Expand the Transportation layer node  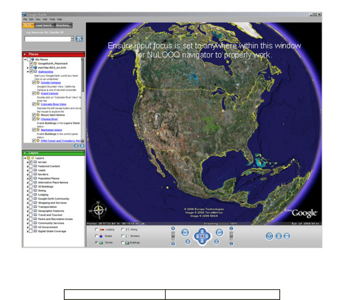pos(28,207)
